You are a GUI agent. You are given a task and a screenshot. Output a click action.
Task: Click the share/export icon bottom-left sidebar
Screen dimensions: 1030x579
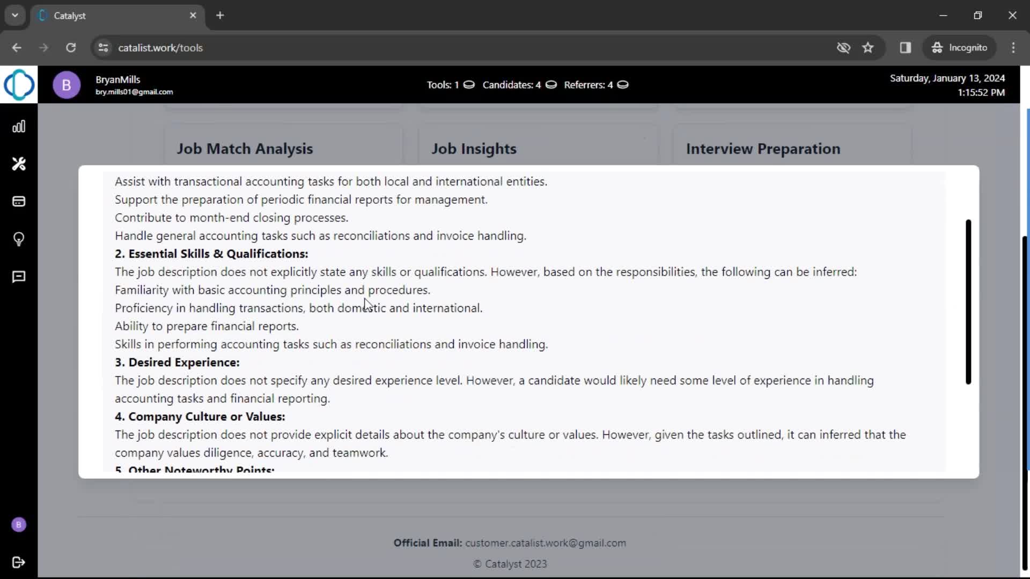point(18,562)
